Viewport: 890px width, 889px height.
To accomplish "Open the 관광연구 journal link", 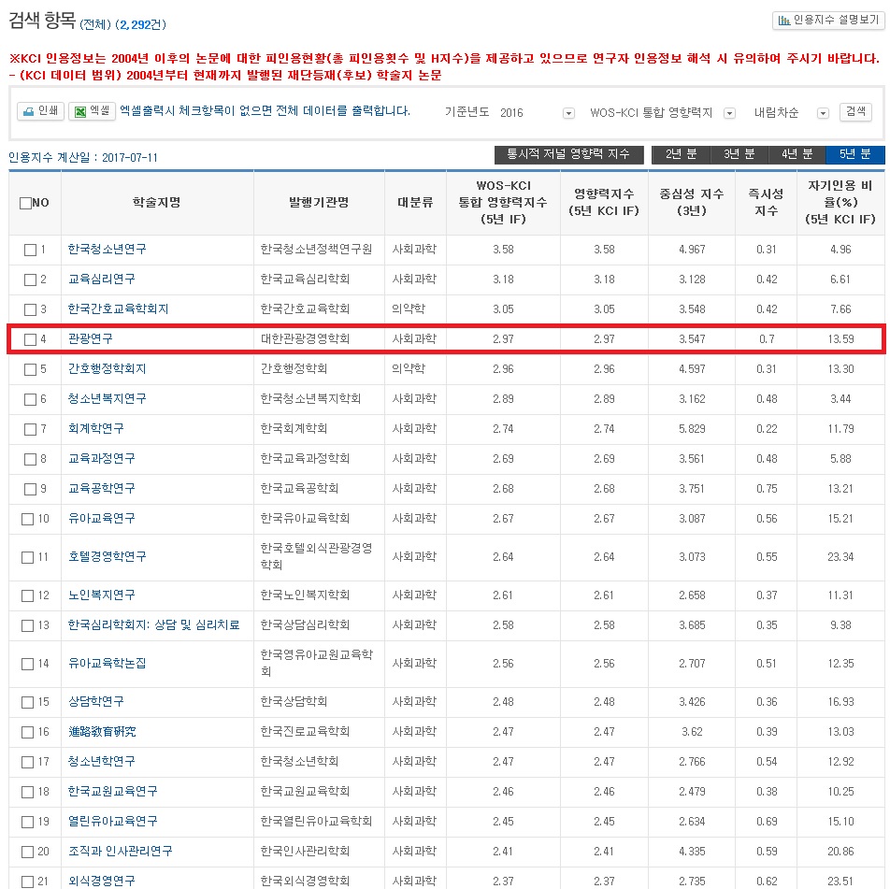I will [x=91, y=339].
